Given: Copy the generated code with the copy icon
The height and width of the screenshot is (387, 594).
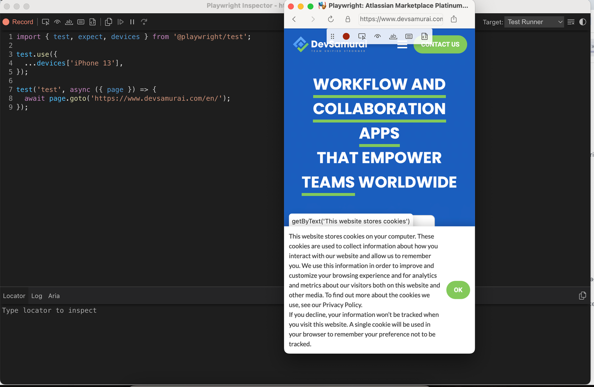Looking at the screenshot, I should 109,22.
